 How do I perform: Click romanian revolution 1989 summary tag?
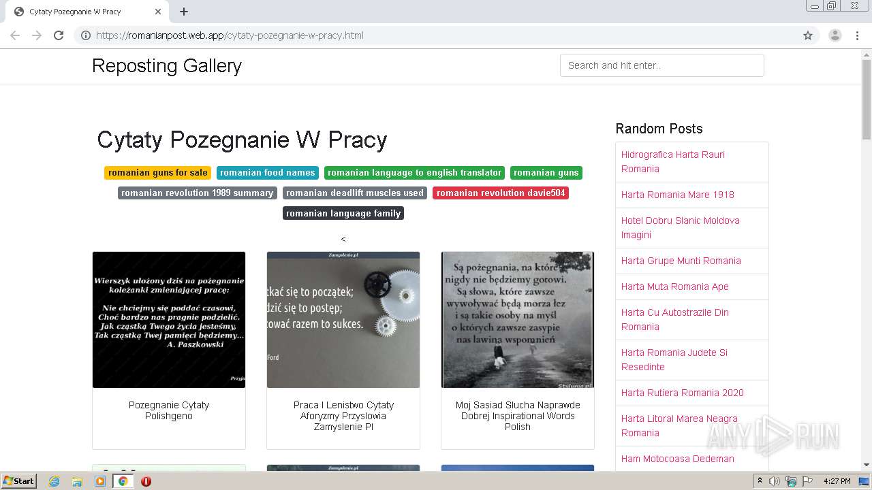pyautogui.click(x=198, y=193)
